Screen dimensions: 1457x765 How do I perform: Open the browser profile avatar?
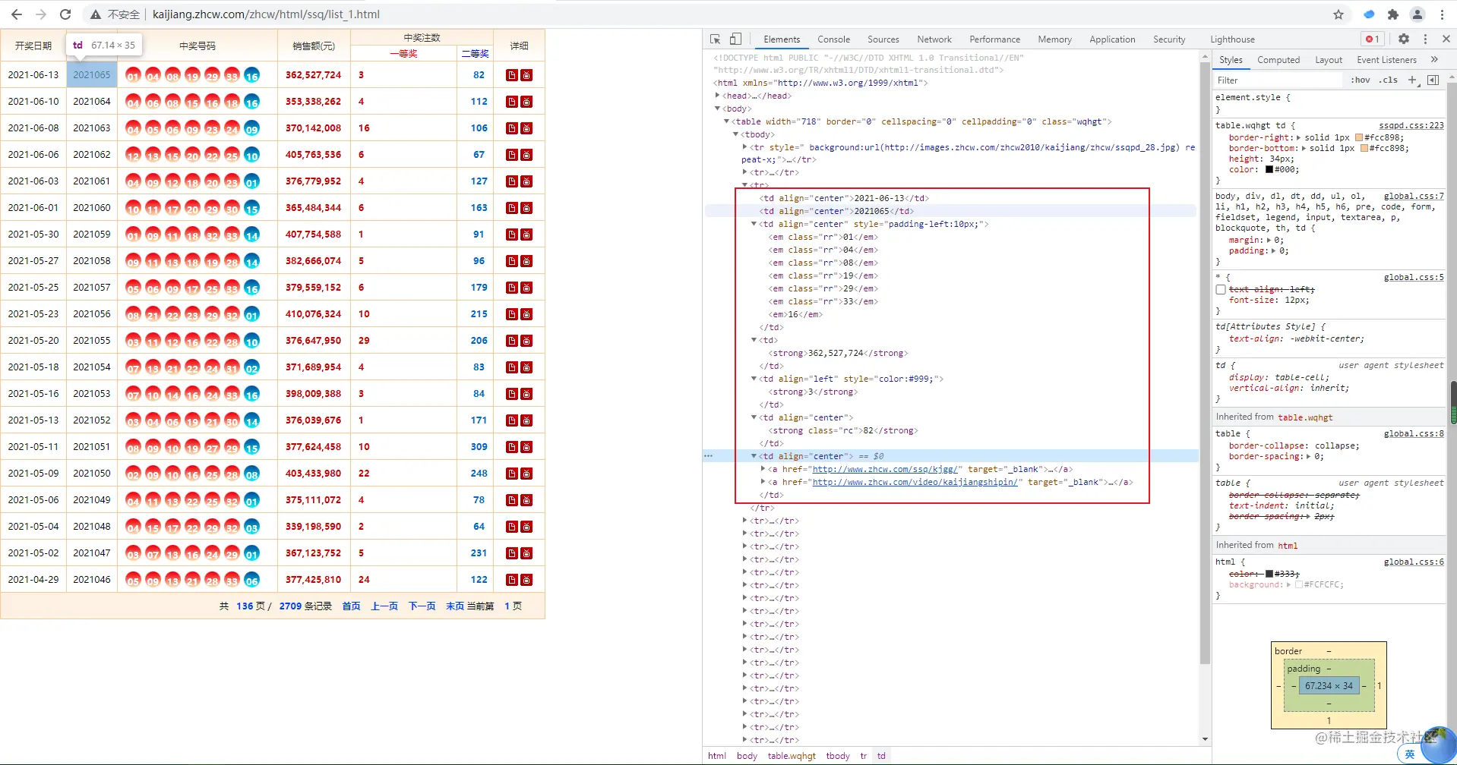(1417, 14)
